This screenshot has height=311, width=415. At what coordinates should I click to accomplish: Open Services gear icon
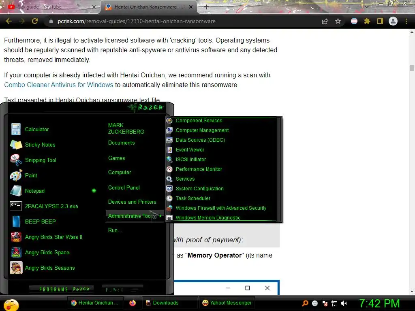pos(169,179)
